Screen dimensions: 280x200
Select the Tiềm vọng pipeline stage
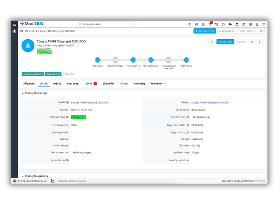coord(98,60)
